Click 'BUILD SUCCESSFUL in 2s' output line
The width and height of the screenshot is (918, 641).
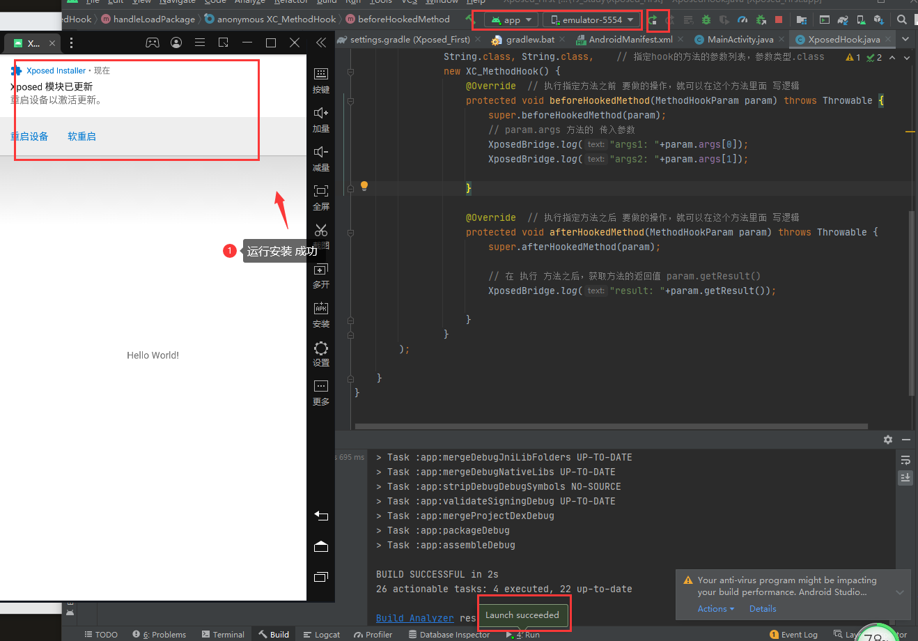coord(437,574)
